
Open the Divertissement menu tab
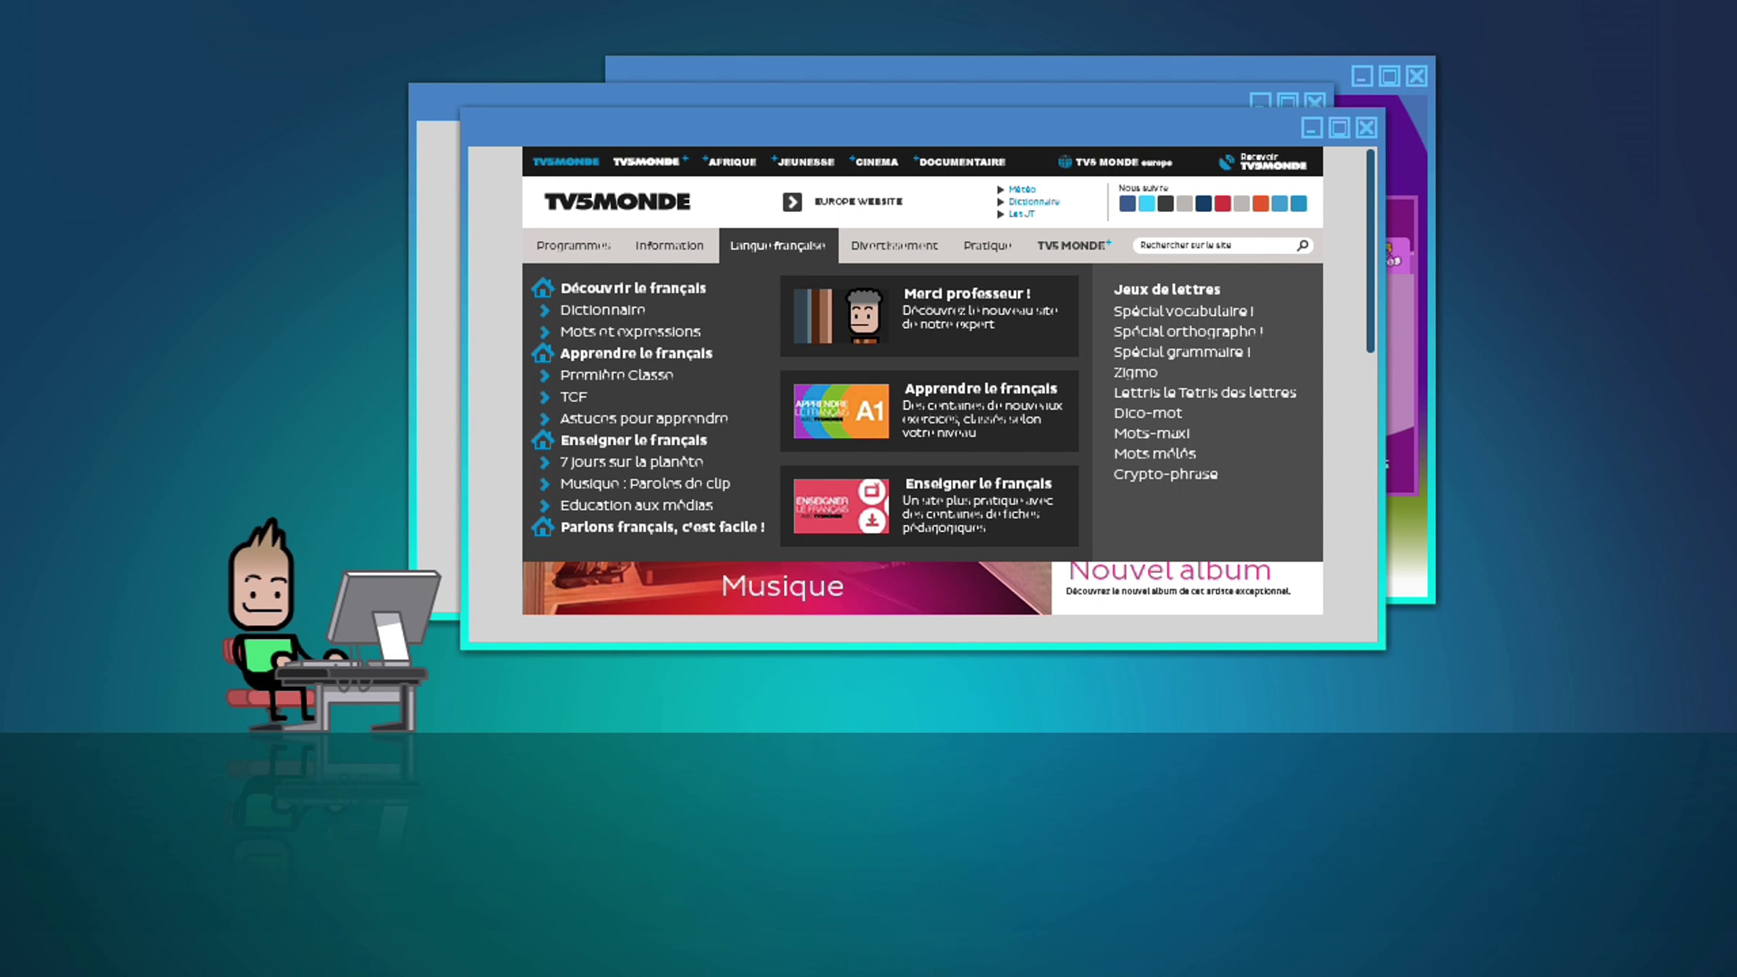pos(894,246)
